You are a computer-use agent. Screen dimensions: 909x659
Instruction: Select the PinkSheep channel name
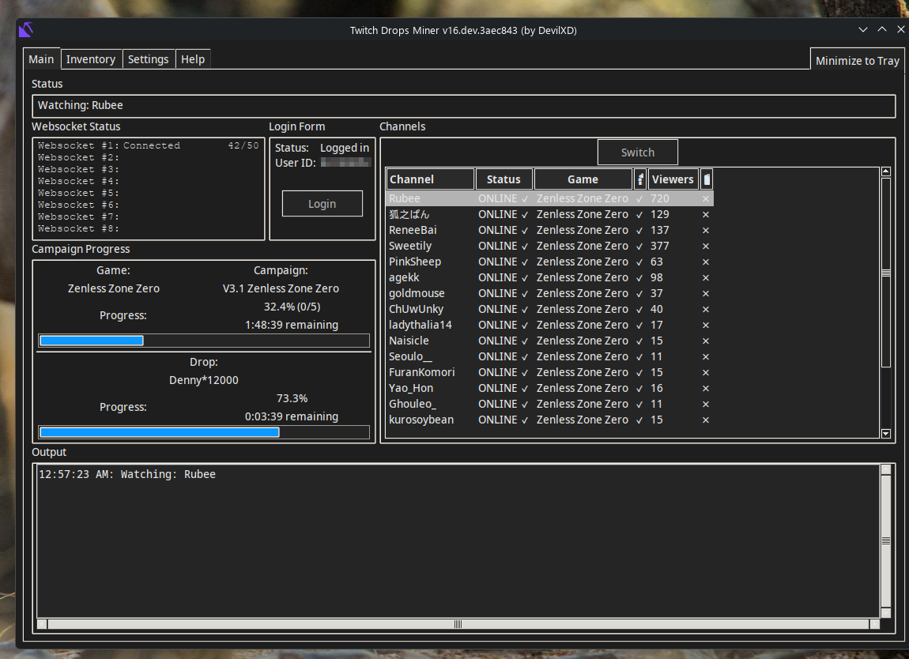pyautogui.click(x=415, y=262)
